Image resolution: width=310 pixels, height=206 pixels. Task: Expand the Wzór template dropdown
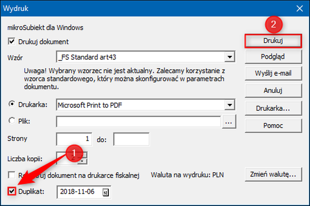[230, 57]
